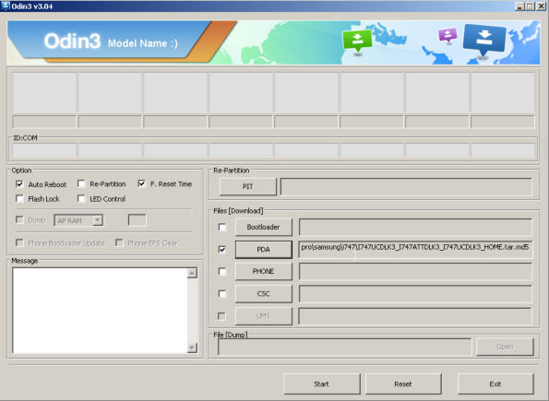Enable the Flash Lock option

[19, 199]
